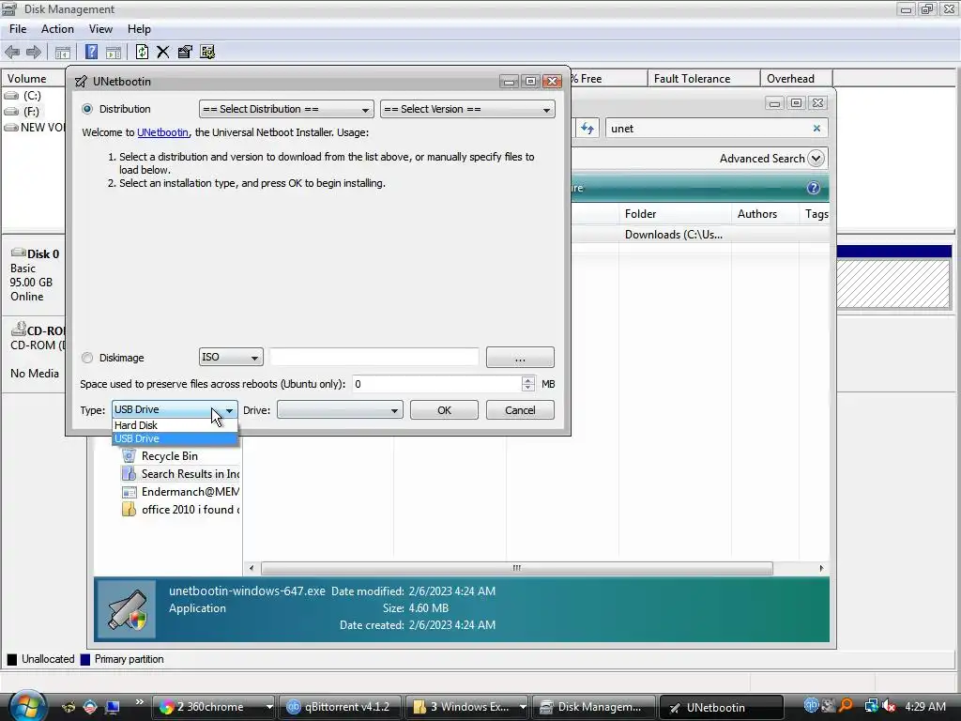Image resolution: width=961 pixels, height=721 pixels.
Task: Click the disk settings toolbar icon with gear
Action: click(x=207, y=53)
